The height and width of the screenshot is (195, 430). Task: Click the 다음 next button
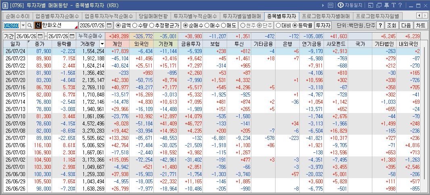point(406,25)
